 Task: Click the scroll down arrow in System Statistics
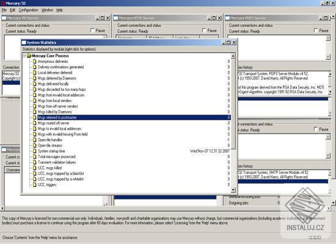pyautogui.click(x=233, y=190)
